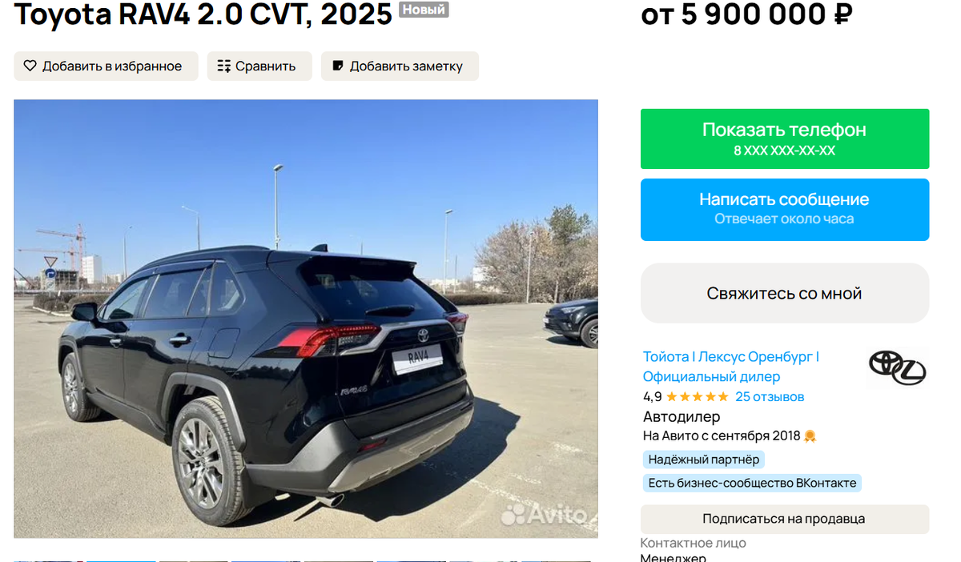This screenshot has width=961, height=562.
Task: Click the compare list icon
Action: pyautogui.click(x=224, y=66)
